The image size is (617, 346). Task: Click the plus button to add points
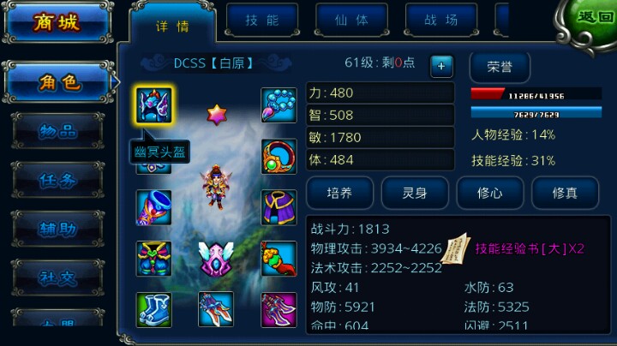(441, 66)
